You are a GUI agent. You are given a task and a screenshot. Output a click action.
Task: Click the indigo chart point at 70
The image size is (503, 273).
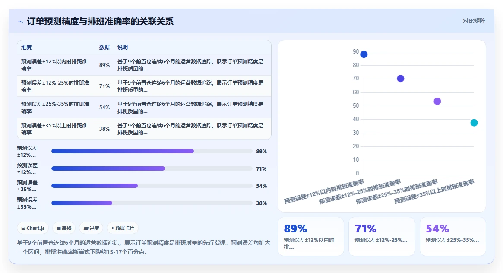click(400, 78)
